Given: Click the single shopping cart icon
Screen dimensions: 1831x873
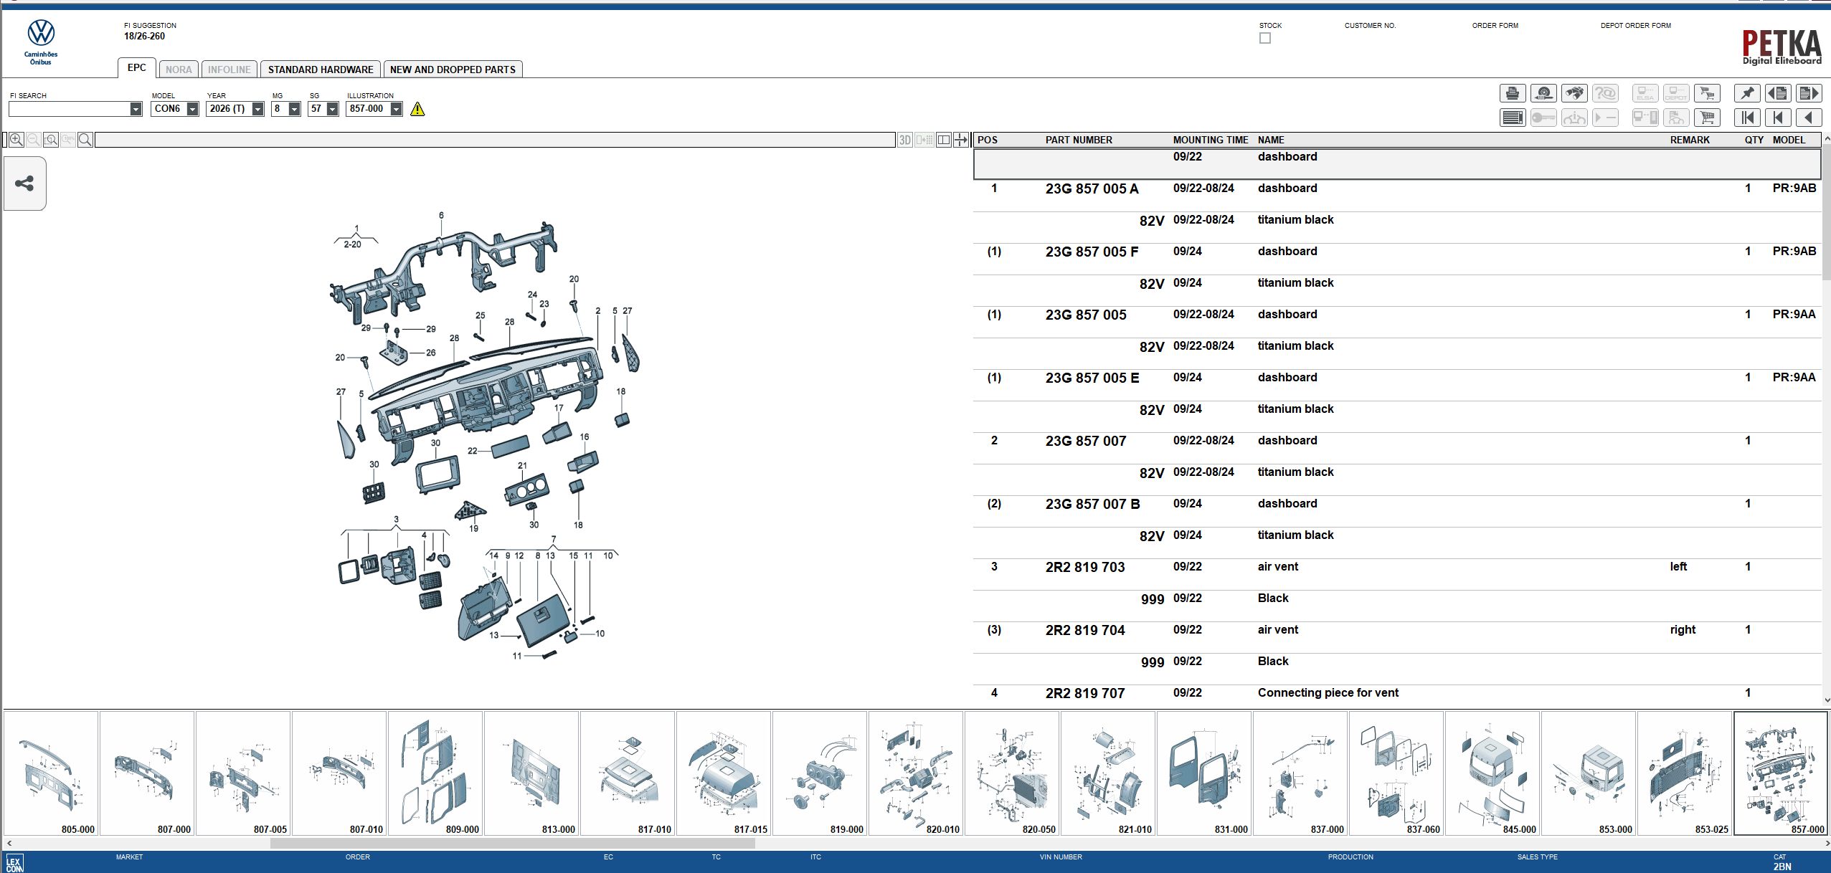Looking at the screenshot, I should [x=1707, y=118].
